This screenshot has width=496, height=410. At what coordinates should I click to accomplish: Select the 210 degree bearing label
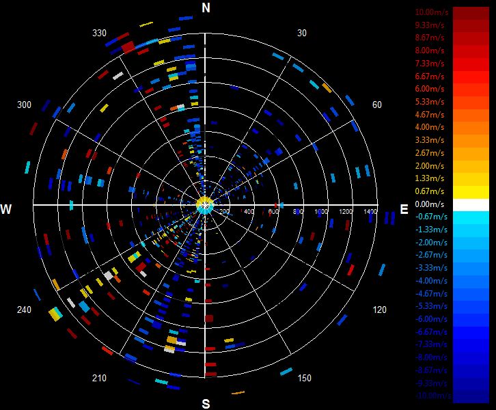tap(99, 378)
